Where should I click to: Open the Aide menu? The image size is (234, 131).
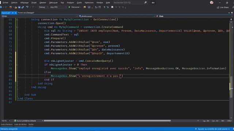coord(108,3)
